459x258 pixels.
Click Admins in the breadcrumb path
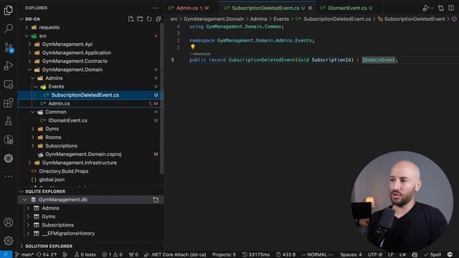coord(258,19)
